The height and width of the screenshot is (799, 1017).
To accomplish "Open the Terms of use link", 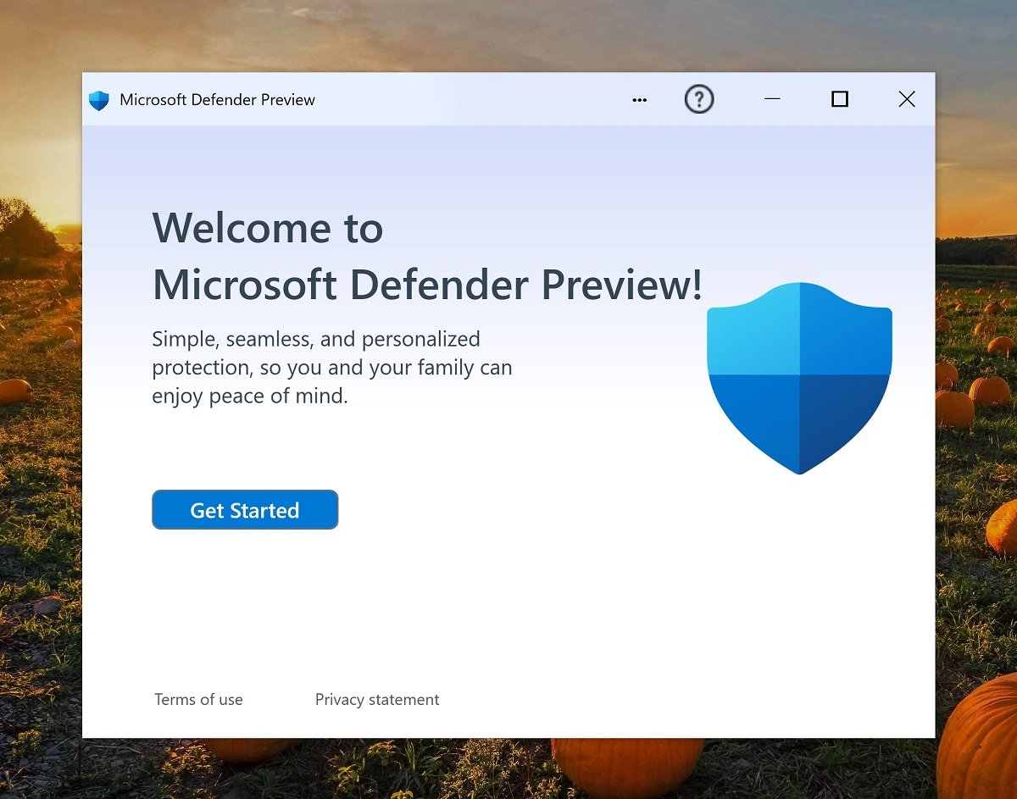I will pos(198,700).
